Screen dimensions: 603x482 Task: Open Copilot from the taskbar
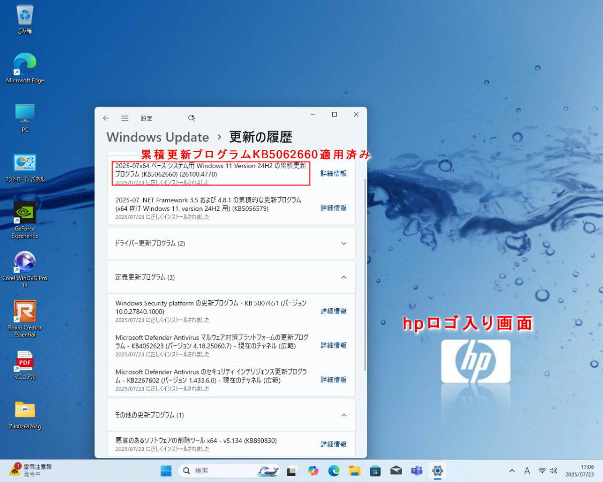click(313, 470)
